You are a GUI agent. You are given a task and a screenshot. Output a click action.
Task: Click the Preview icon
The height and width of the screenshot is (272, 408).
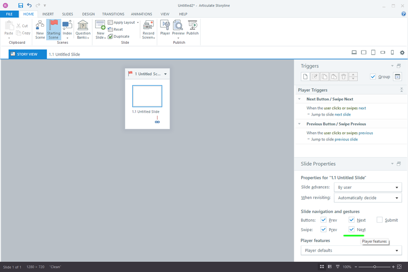click(178, 26)
